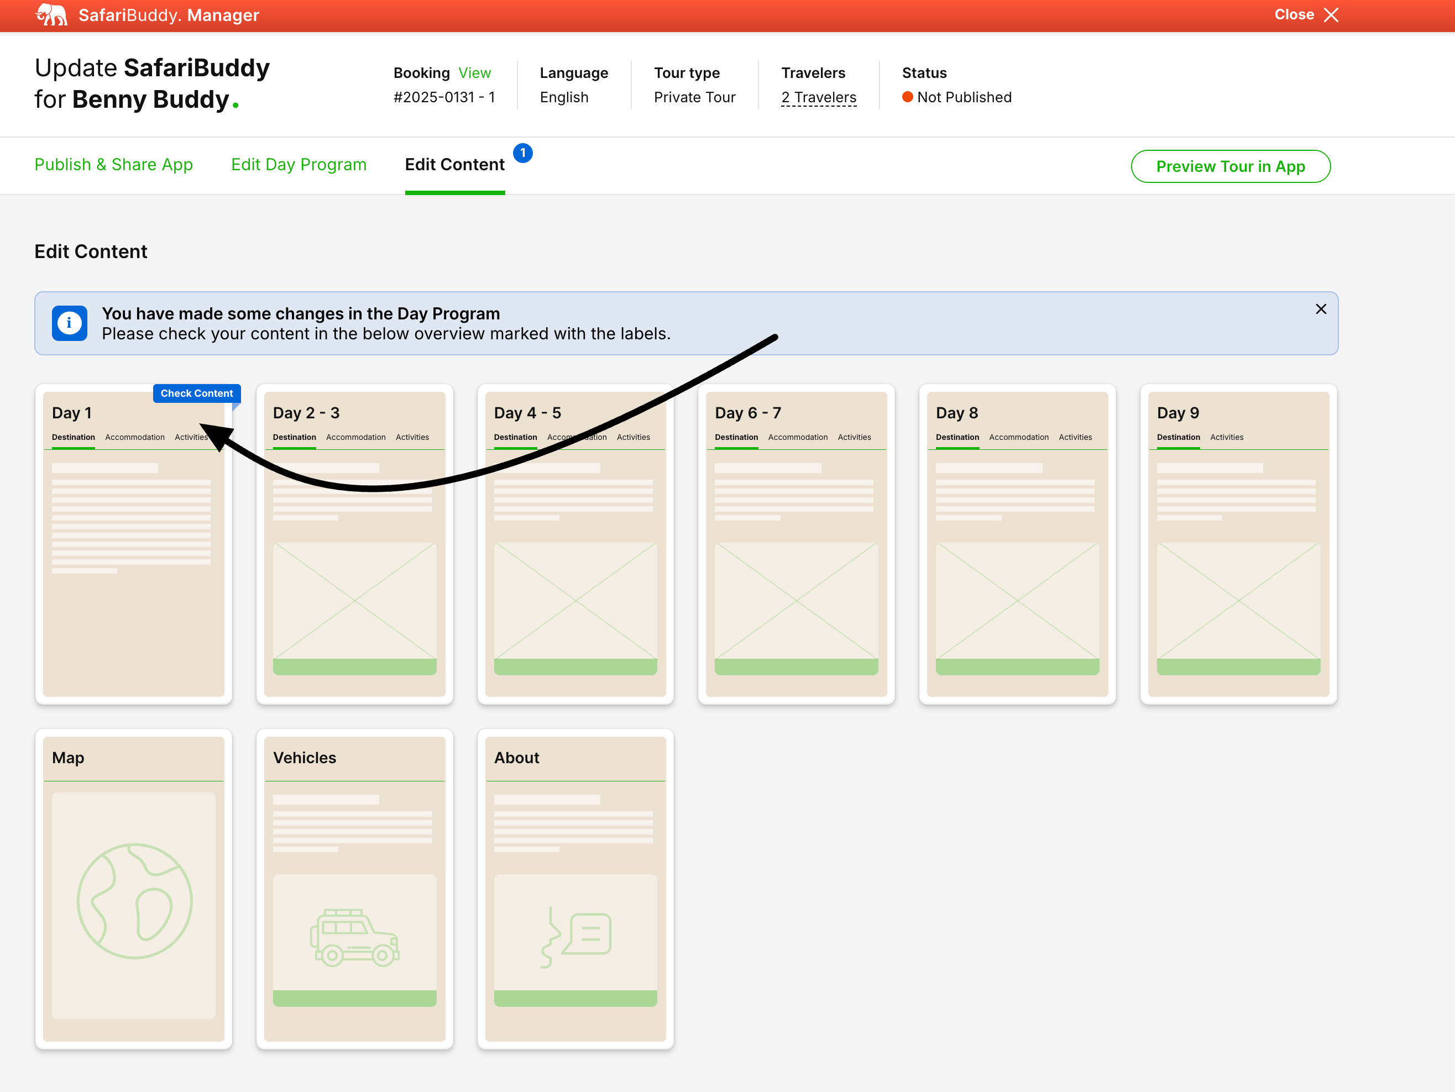Click the Check Content label on Day 1
The height and width of the screenshot is (1092, 1455).
(x=197, y=393)
